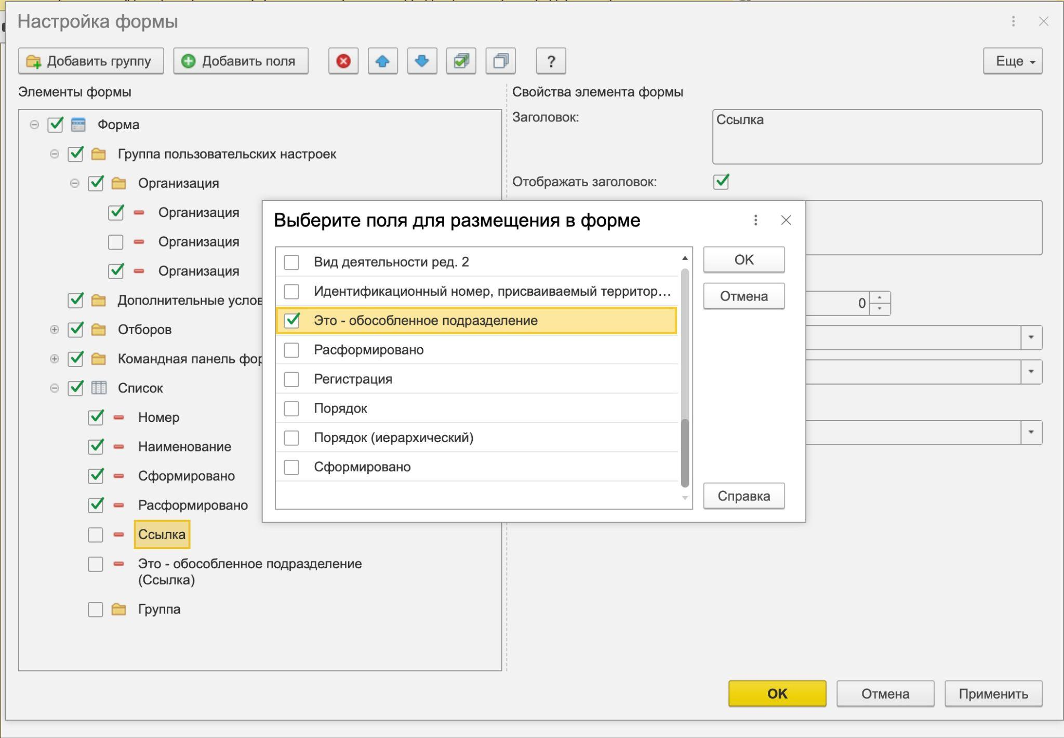
Task: Toggle Отображать заголовок checkbox
Action: (721, 182)
